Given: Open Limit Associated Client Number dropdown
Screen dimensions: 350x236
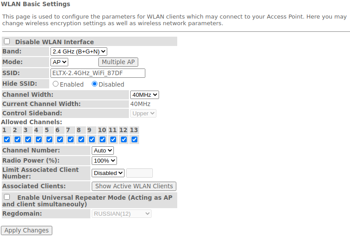Looking at the screenshot, I should pos(108,173).
